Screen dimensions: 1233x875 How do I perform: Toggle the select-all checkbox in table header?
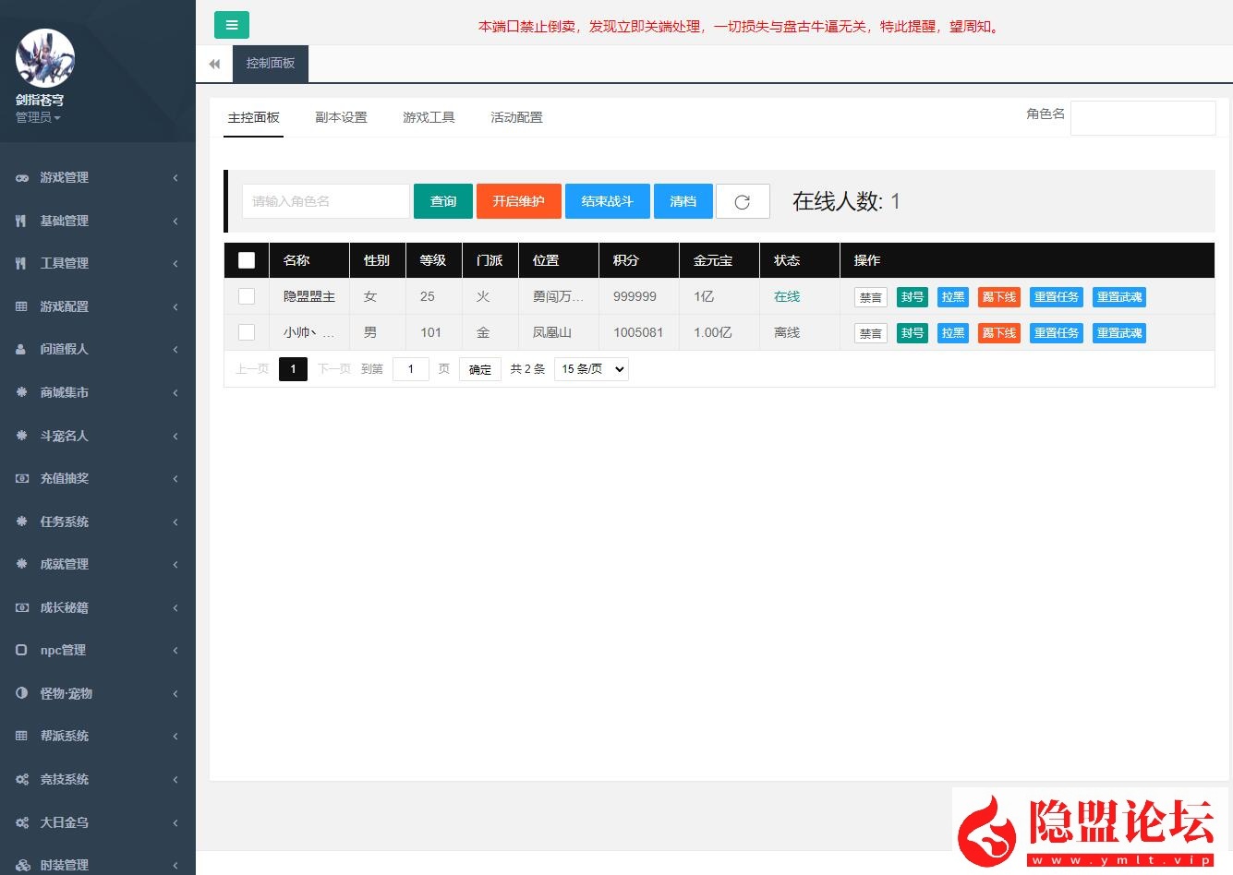click(246, 260)
